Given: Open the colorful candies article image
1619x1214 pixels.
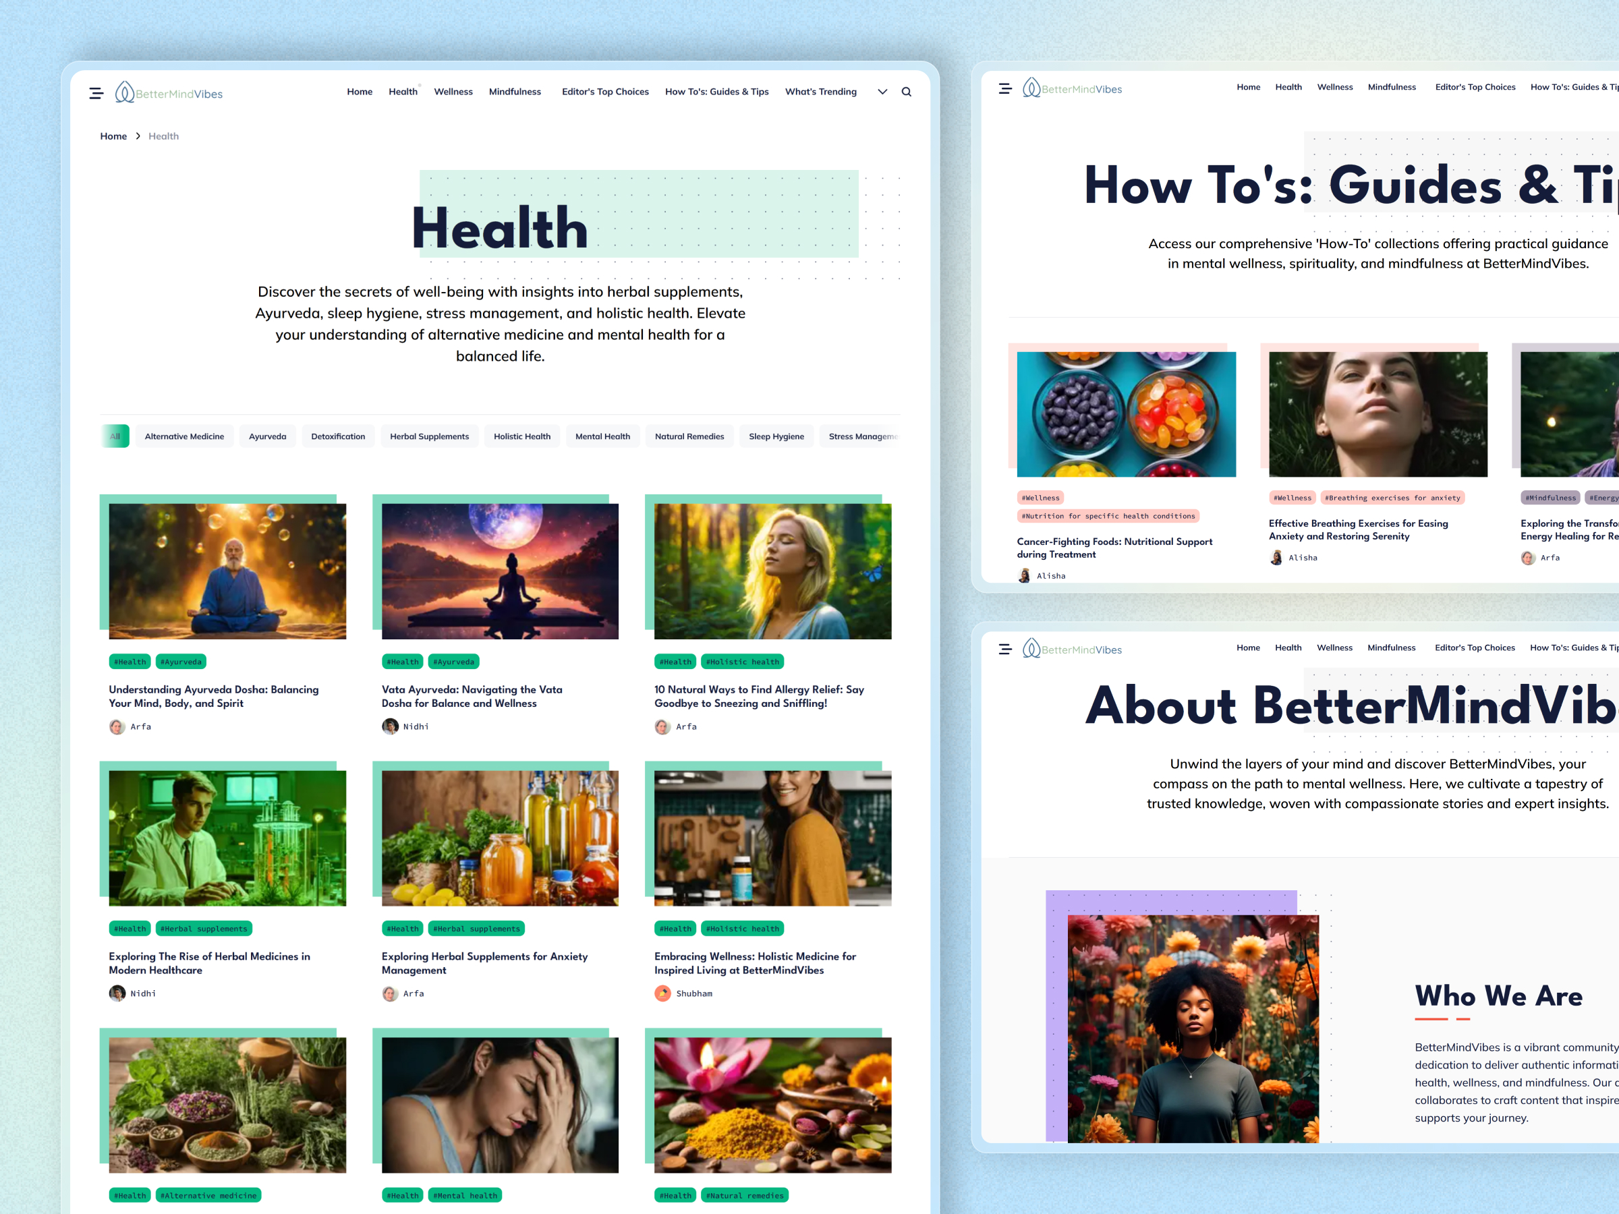Looking at the screenshot, I should [1126, 414].
